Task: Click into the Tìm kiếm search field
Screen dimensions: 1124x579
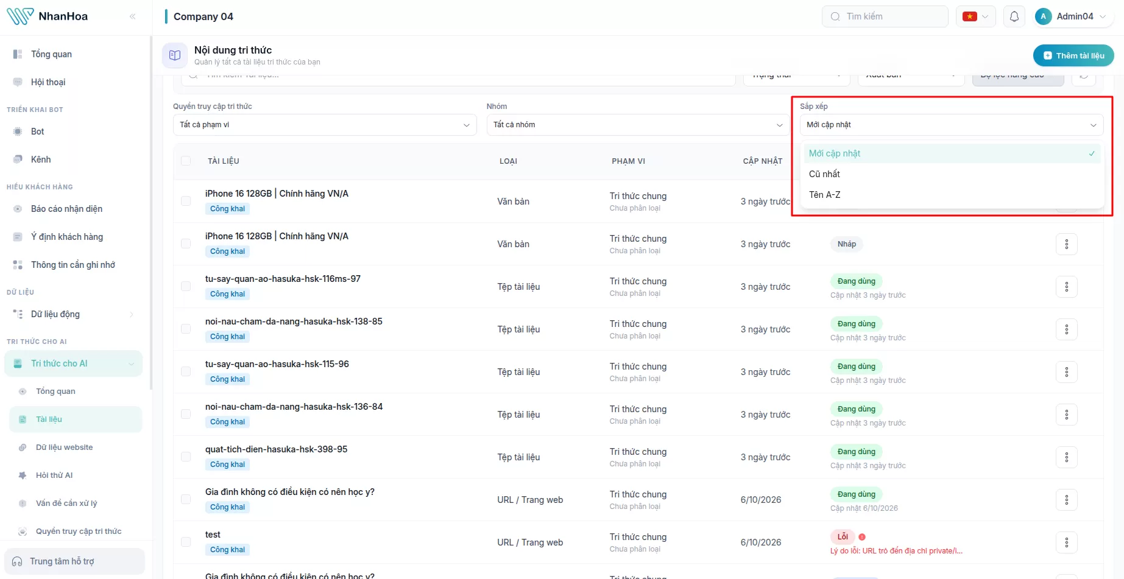Action: (885, 16)
